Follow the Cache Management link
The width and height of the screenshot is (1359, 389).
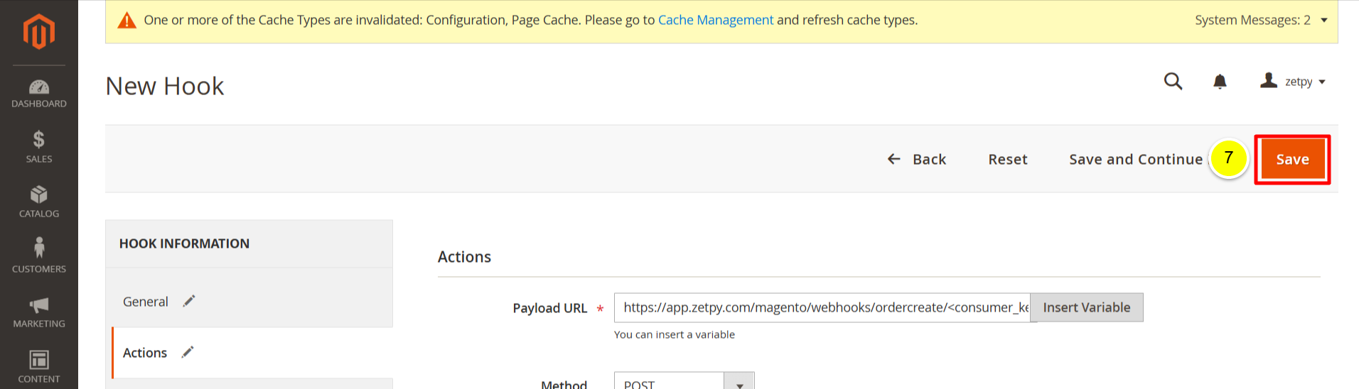pos(715,20)
